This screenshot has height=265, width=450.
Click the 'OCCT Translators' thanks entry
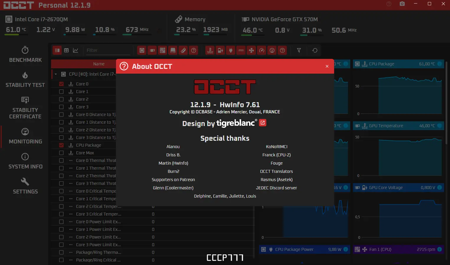(276, 171)
